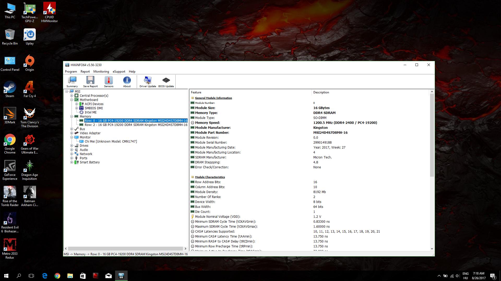Select Row: 2 memory module entry
Screen dimensions: 501x281
point(136,125)
